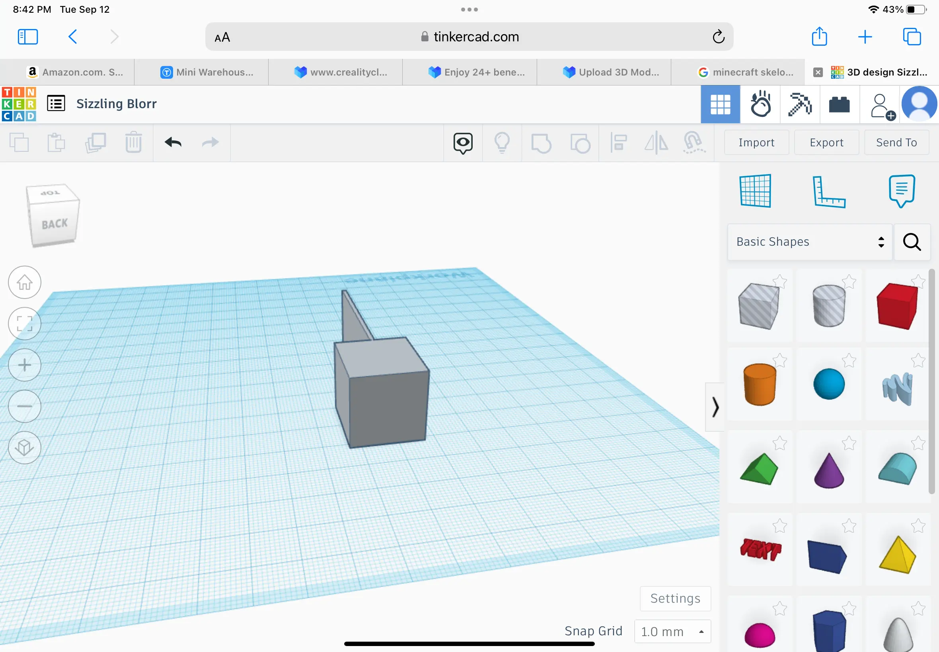Viewport: 939px width, 652px height.
Task: Toggle orthographic perspective view cube icon
Action: 25,448
